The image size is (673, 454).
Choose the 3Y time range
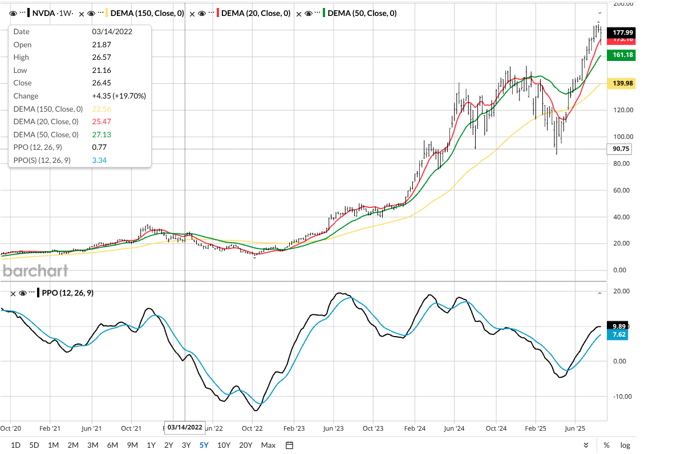187,445
